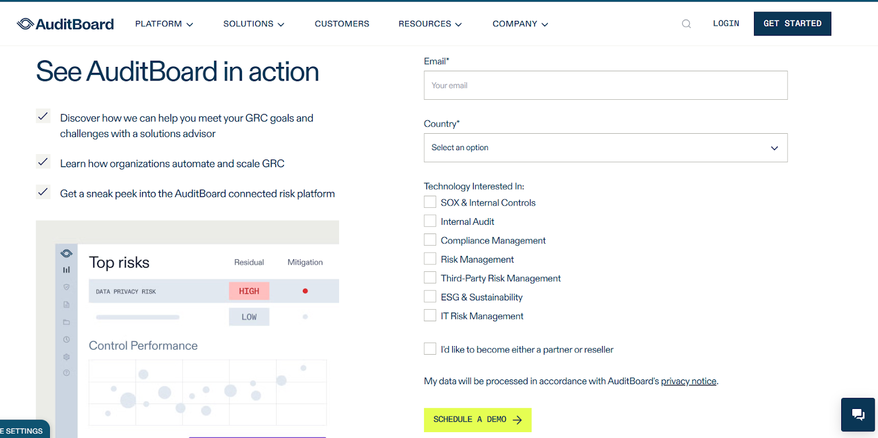The height and width of the screenshot is (438, 878).
Task: Focus the Your email input field
Action: point(605,86)
